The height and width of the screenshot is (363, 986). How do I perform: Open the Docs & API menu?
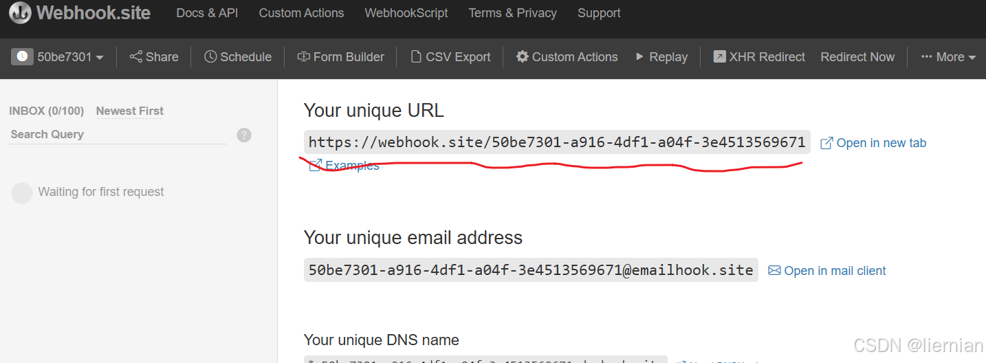(x=207, y=13)
